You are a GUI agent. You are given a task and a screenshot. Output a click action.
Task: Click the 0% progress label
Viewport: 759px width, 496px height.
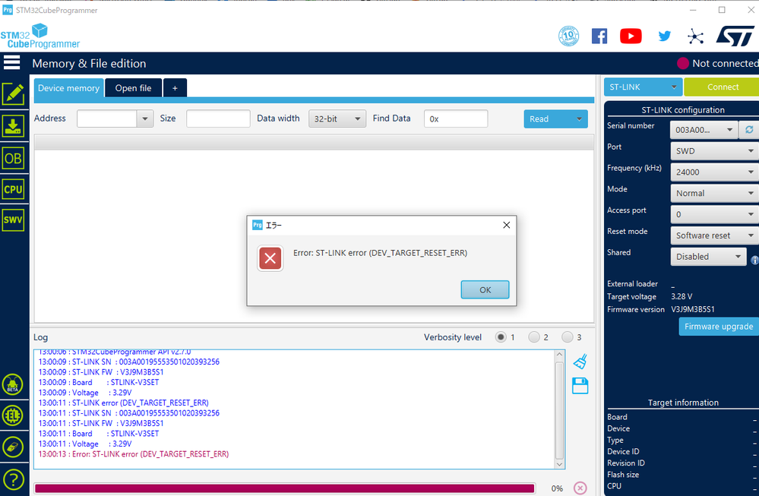pos(557,488)
